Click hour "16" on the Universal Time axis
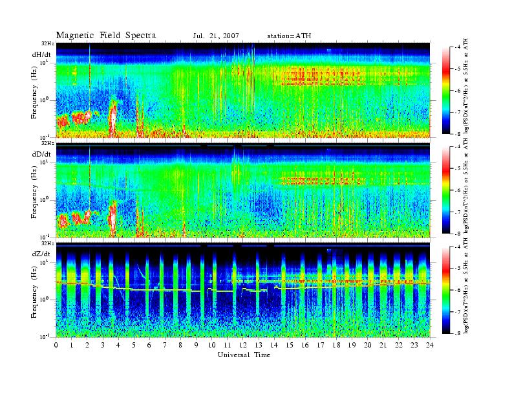512x396 pixels. pyautogui.click(x=305, y=345)
